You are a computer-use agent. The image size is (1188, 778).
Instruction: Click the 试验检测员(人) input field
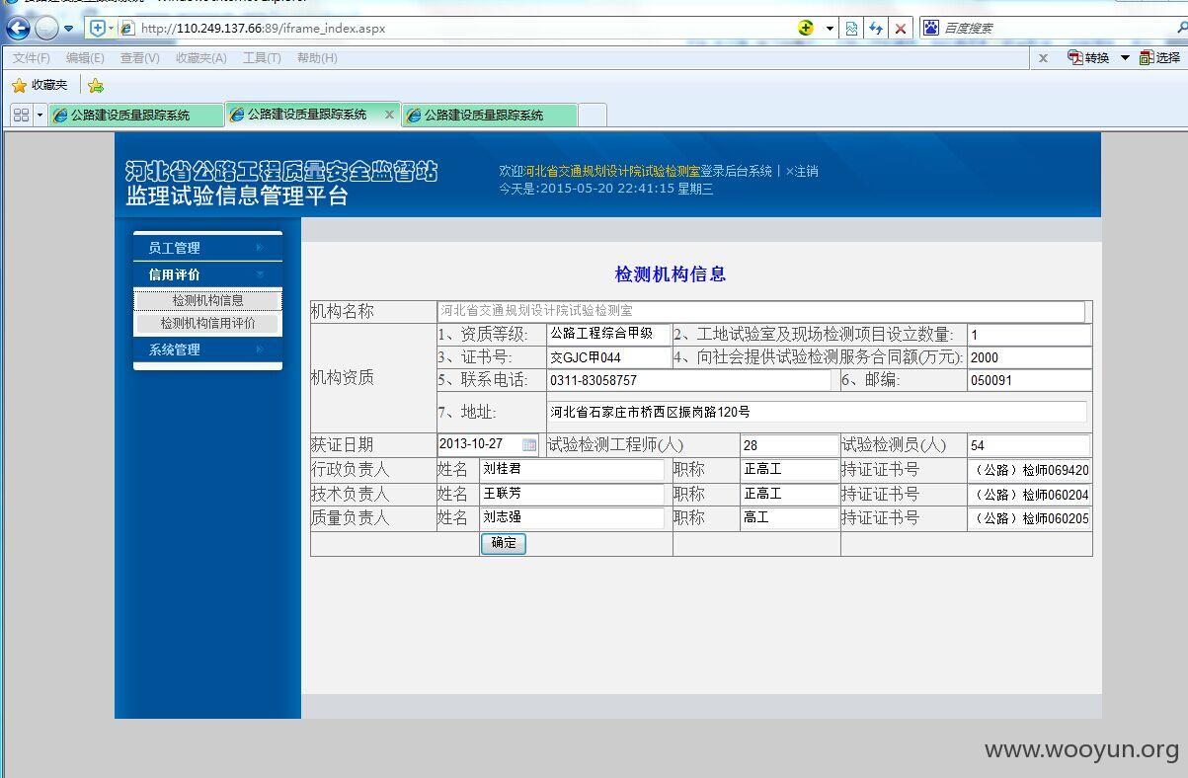[1029, 446]
